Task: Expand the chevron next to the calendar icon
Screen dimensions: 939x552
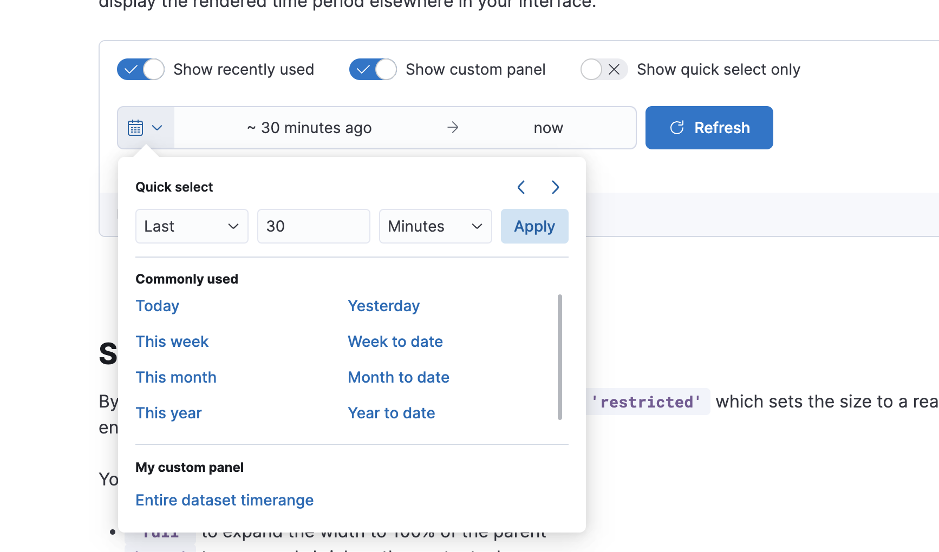Action: 158,128
